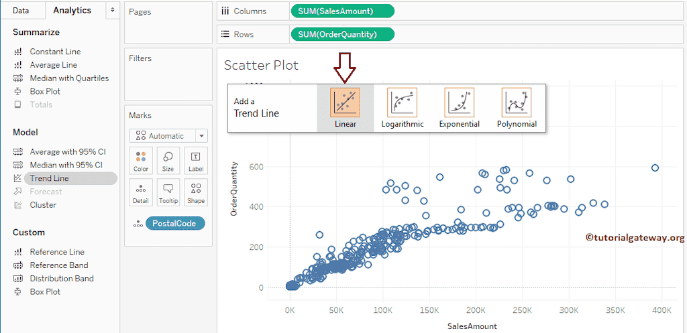
Task: Pick the Exponential trend line icon
Action: (459, 103)
